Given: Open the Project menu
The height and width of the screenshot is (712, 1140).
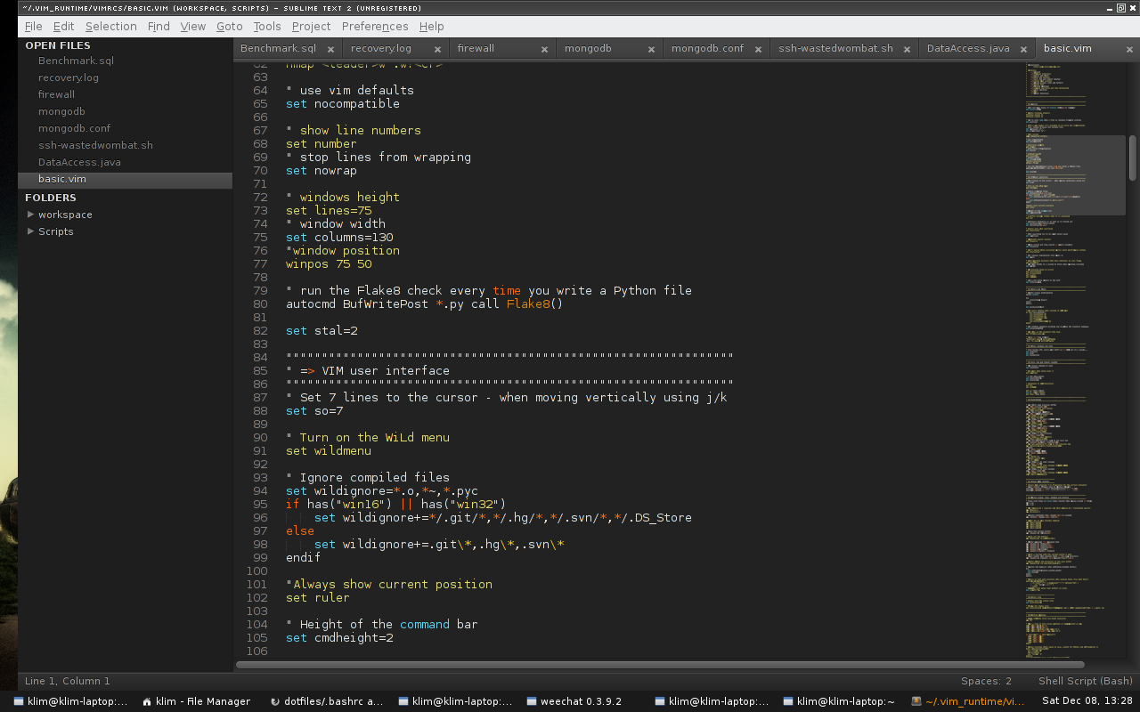Looking at the screenshot, I should pyautogui.click(x=311, y=27).
